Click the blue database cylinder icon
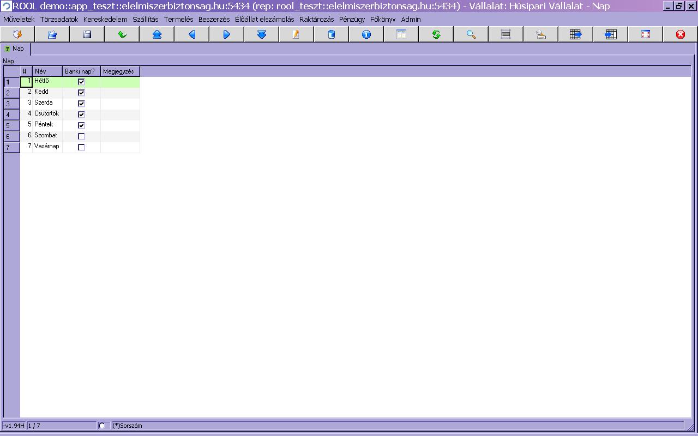The image size is (698, 436). coord(332,34)
